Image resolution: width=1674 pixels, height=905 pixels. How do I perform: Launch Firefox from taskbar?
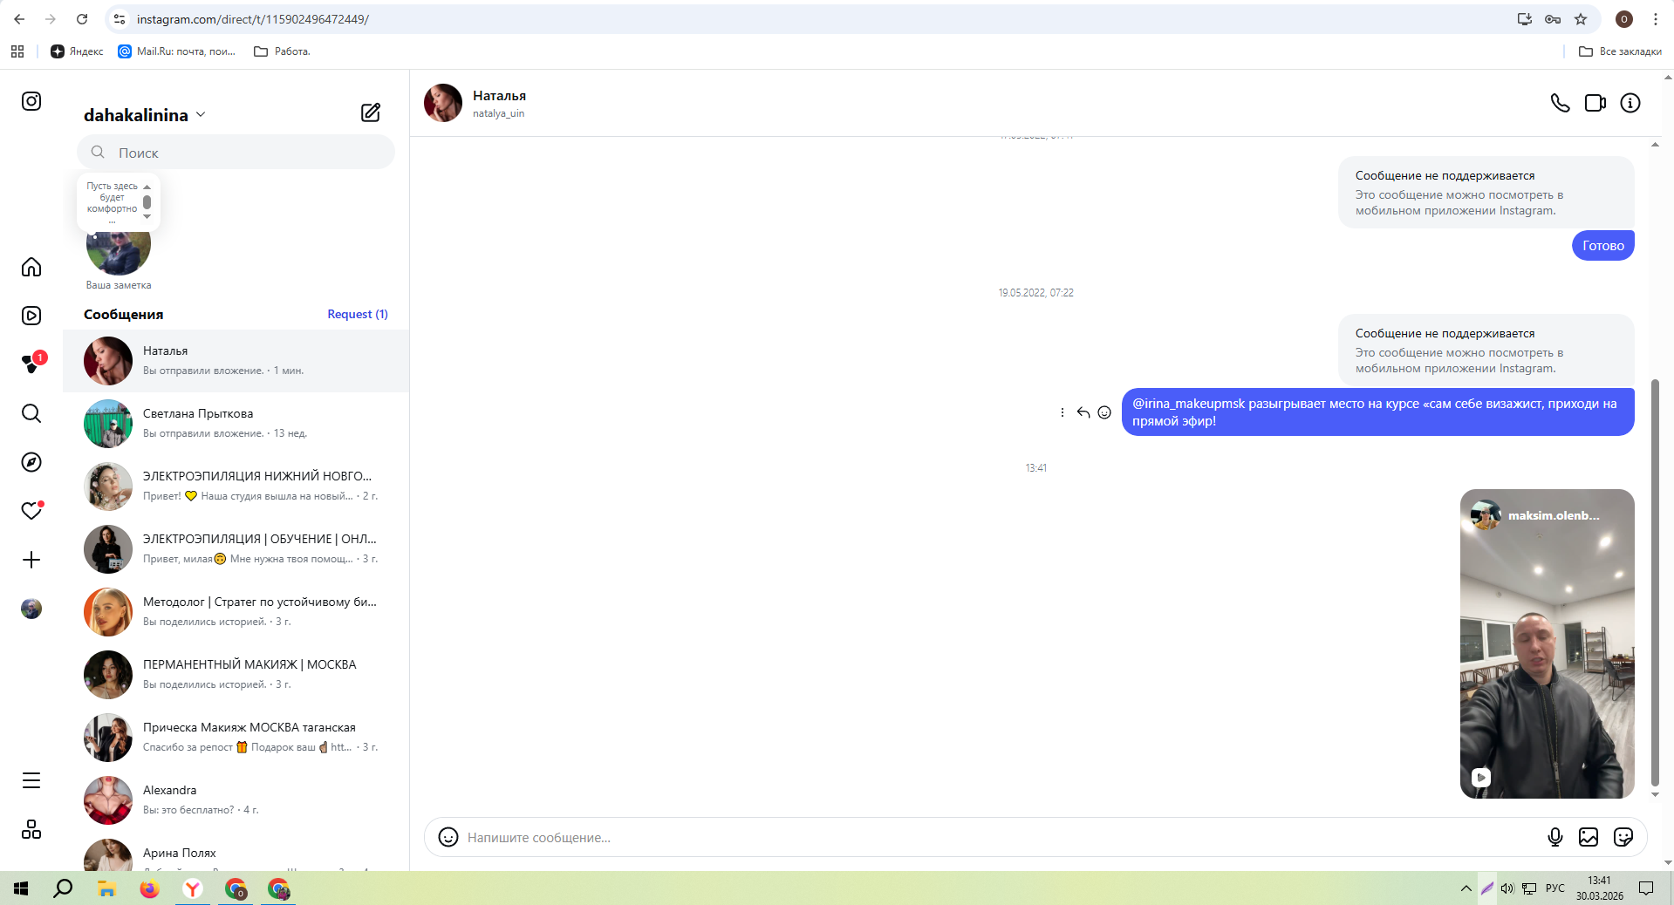pyautogui.click(x=150, y=888)
